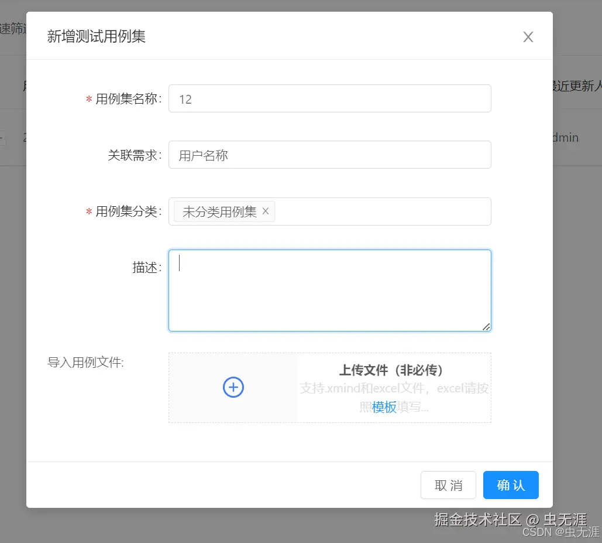Click the 用户名称 placeholder field
The image size is (602, 543).
[329, 155]
